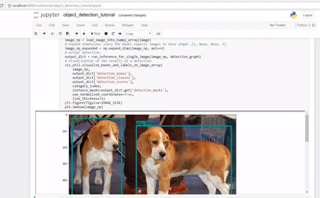Click the use_normalized_coordinates=True line
The width and height of the screenshot is (320, 198).
point(103,95)
